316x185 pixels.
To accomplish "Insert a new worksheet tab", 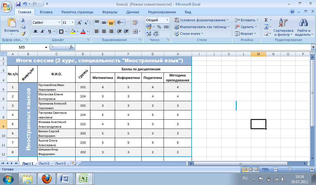I will coord(74,163).
